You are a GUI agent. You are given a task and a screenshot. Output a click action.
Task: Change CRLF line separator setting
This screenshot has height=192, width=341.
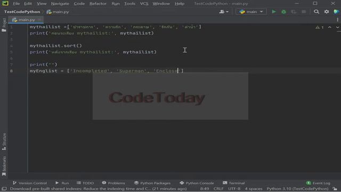coord(218,189)
